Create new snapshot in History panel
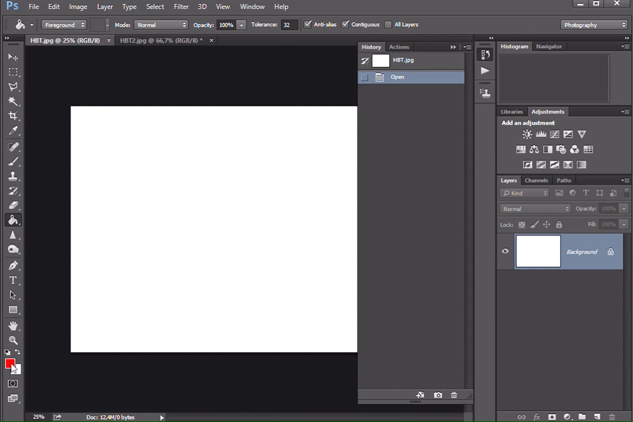This screenshot has height=422, width=633. (x=438, y=395)
